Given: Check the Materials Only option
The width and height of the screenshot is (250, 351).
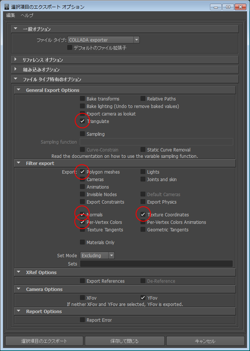Looking at the screenshot, I should 82,242.
